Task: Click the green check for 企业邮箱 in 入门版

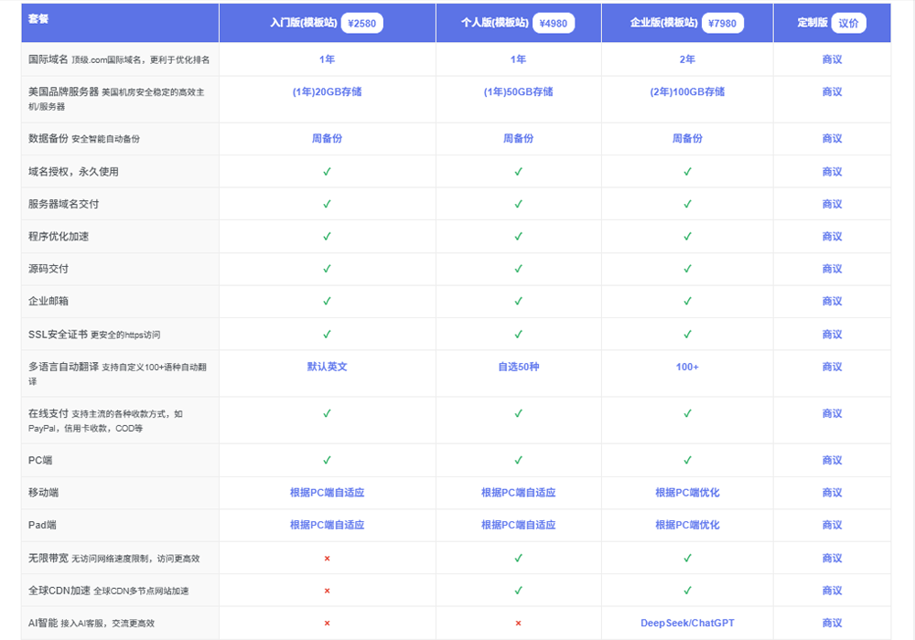Action: pos(327,301)
